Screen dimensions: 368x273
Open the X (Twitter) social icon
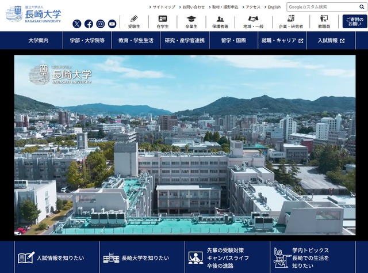tap(77, 24)
